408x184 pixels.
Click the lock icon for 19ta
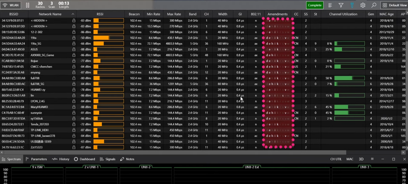click(x=74, y=38)
